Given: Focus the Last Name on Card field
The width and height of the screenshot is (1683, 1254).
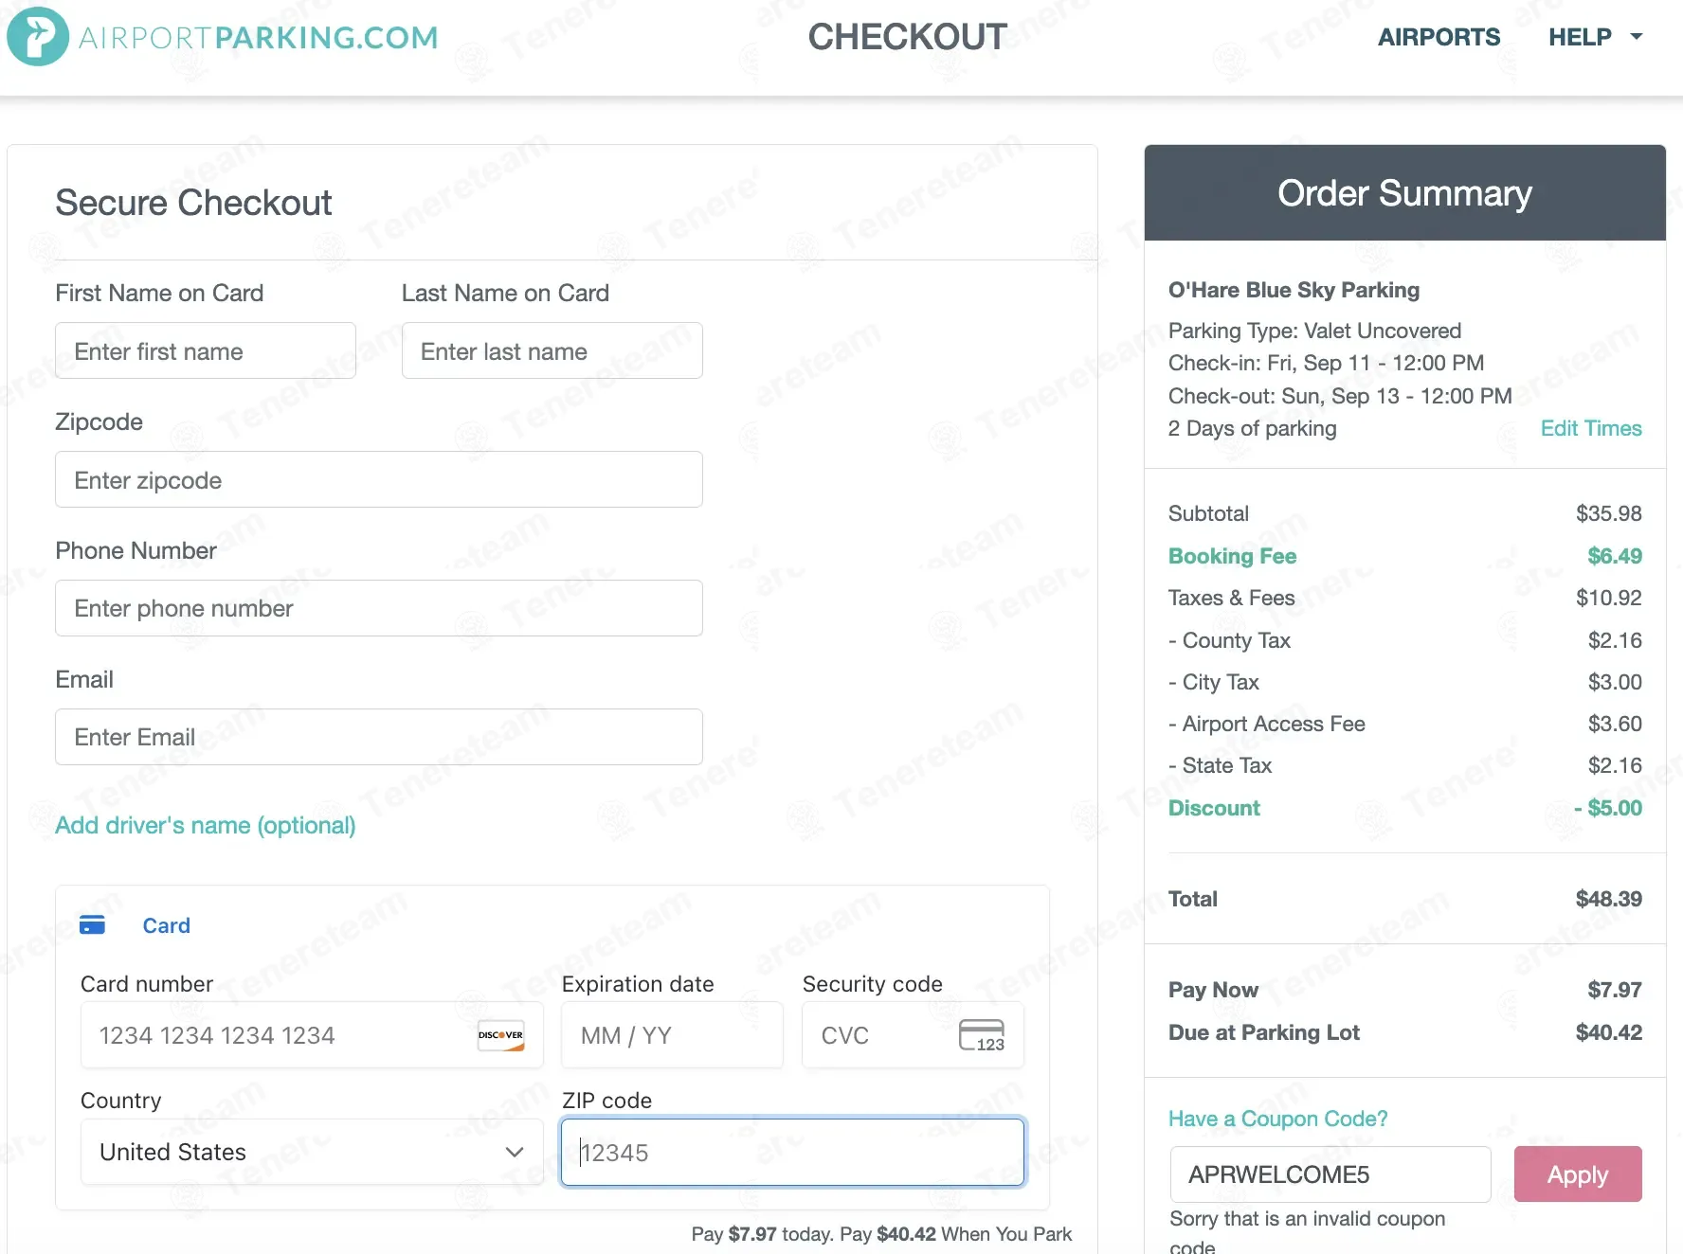Looking at the screenshot, I should pyautogui.click(x=552, y=350).
